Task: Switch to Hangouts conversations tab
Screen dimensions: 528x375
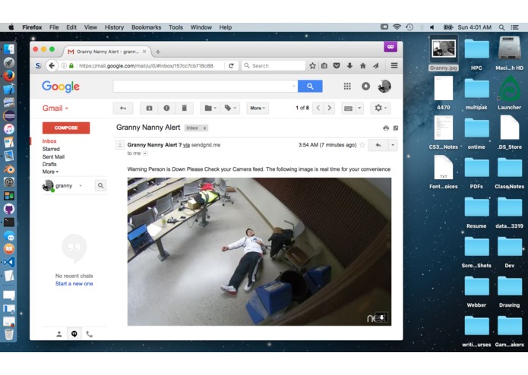Action: coord(74,334)
